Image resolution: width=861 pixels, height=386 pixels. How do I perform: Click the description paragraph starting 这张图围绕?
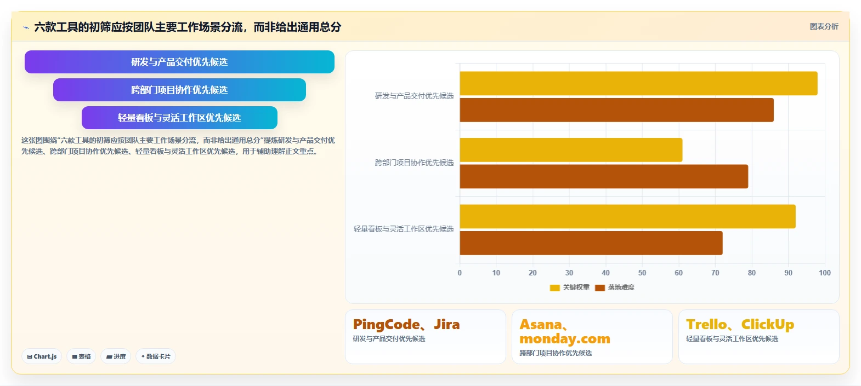178,146
